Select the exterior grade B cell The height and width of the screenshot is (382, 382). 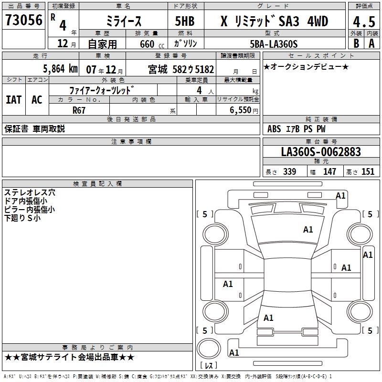point(356,43)
